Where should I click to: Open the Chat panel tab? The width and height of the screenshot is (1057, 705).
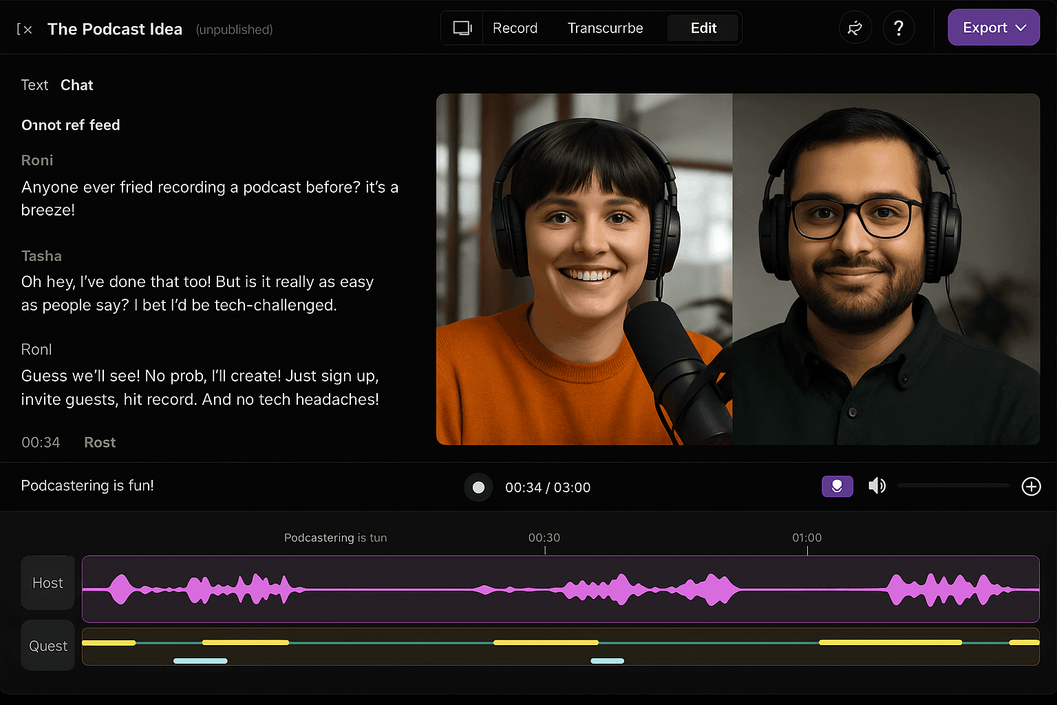[76, 85]
